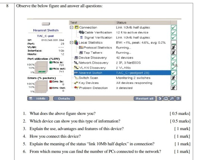Click the home icon in bottom bar
Image resolution: width=201 pixels, height=160 pixels.
166,99
